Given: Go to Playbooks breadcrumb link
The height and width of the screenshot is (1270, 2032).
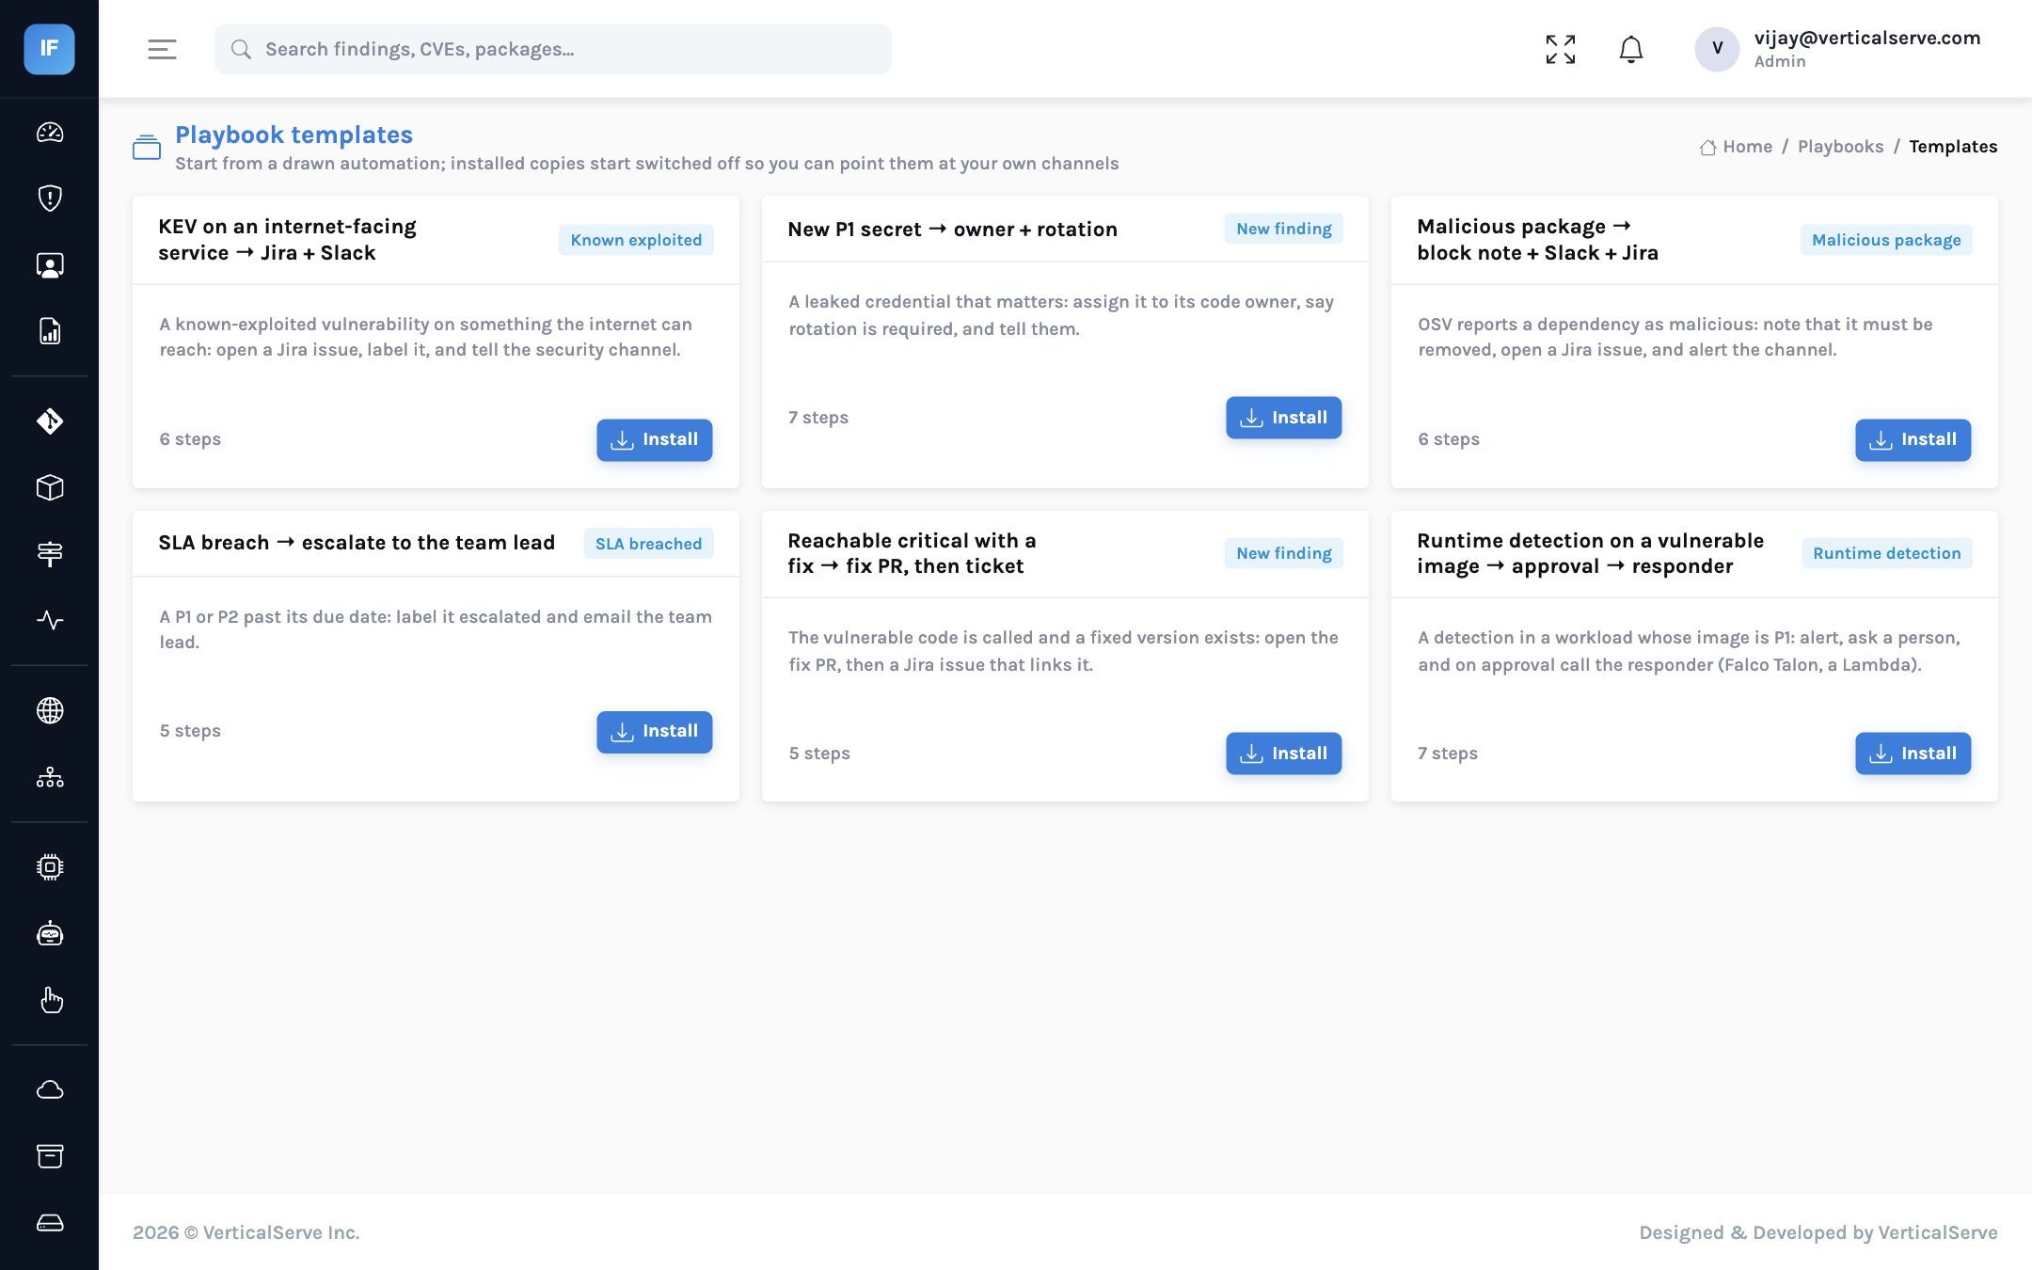Looking at the screenshot, I should pyautogui.click(x=1840, y=147).
